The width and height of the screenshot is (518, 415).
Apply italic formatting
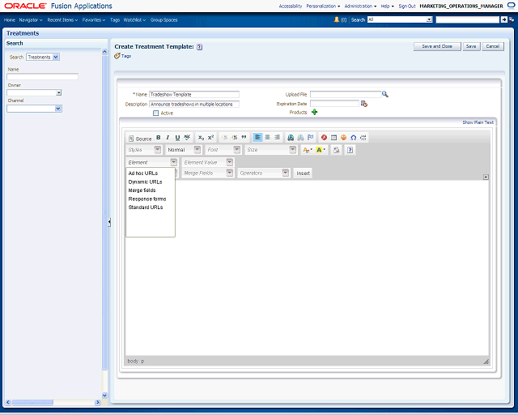[x=168, y=138]
